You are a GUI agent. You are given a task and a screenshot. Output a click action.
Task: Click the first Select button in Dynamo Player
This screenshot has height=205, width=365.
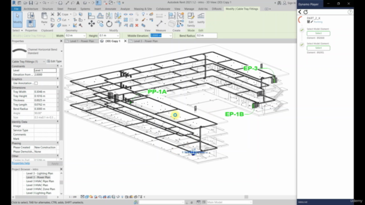tap(318, 34)
